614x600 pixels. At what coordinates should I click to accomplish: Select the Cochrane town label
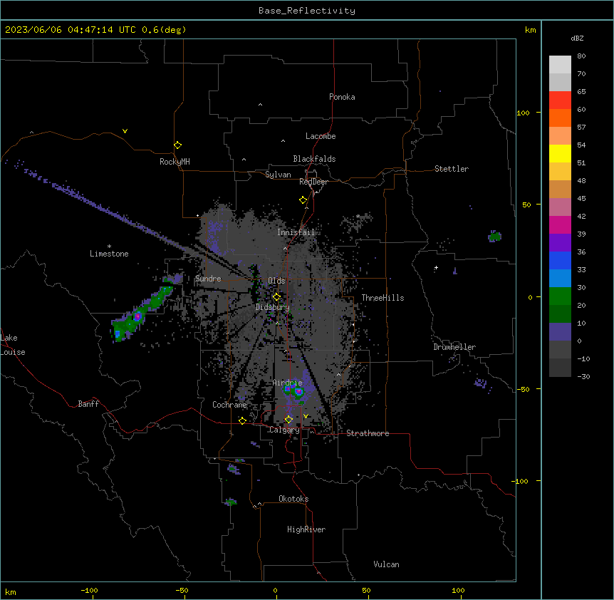[x=229, y=405]
